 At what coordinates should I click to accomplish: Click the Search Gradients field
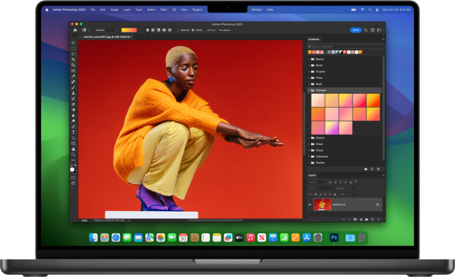tap(346, 46)
